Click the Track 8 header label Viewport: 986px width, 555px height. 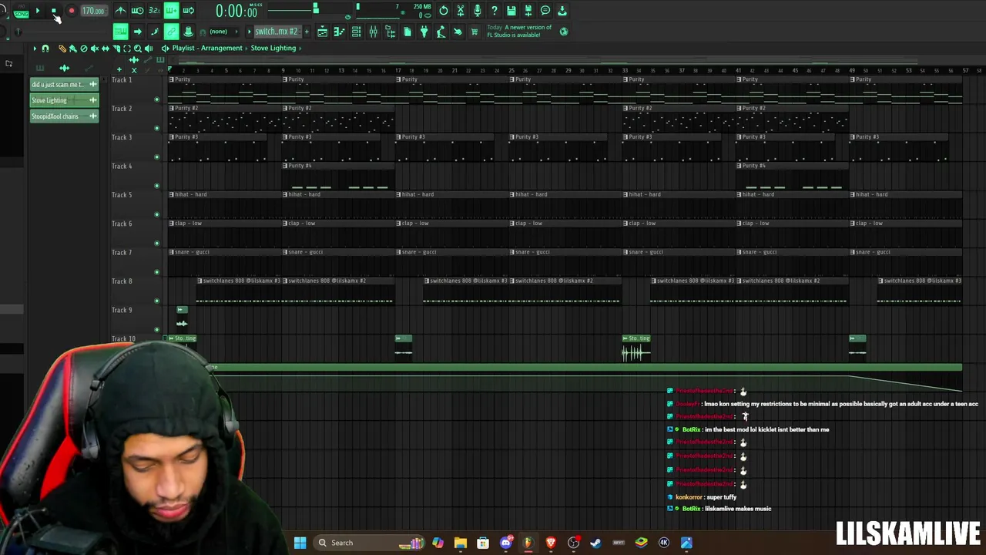point(122,281)
